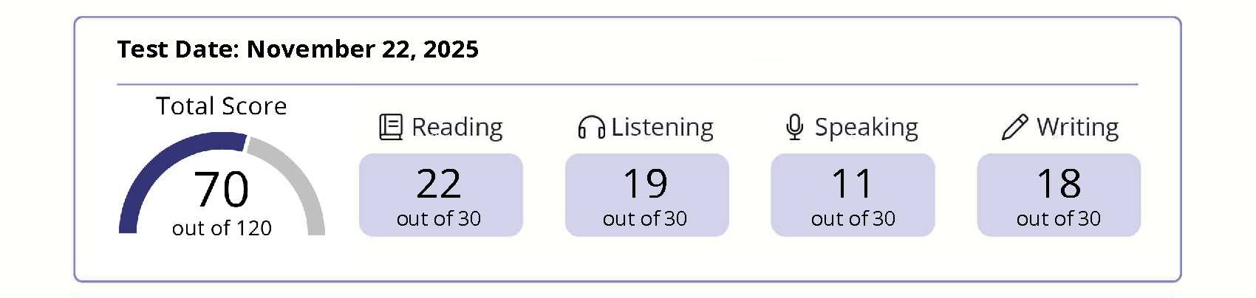Viewport: 1256px width, 298px height.
Task: Click the "out of 120" text
Action: click(222, 229)
